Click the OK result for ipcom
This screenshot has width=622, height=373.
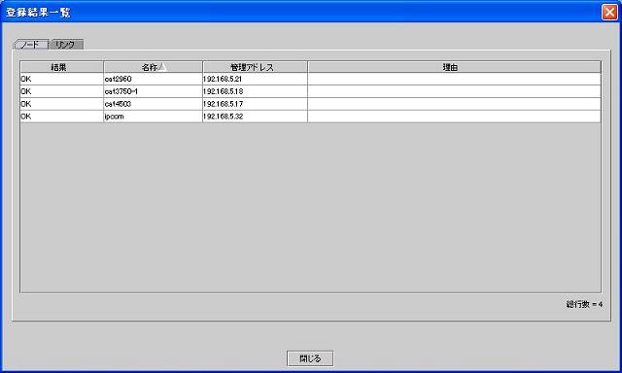(x=62, y=117)
